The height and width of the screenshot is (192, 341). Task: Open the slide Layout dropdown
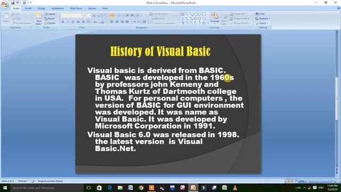coord(51,14)
